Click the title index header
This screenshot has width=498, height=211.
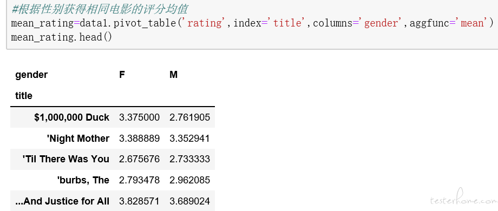click(x=24, y=96)
